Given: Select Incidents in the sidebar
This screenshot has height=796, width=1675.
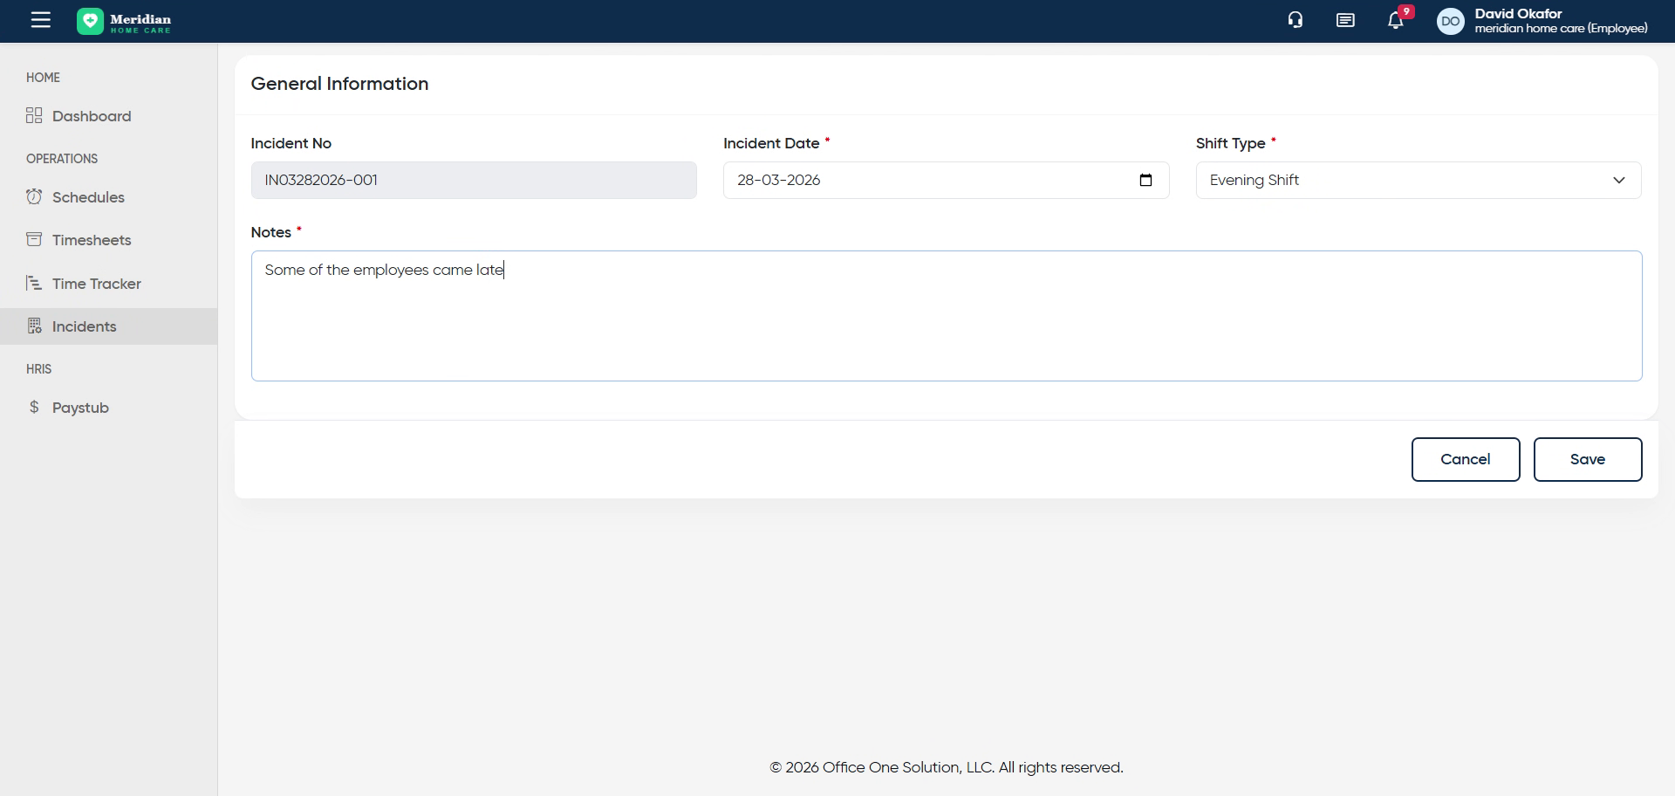Looking at the screenshot, I should point(84,326).
